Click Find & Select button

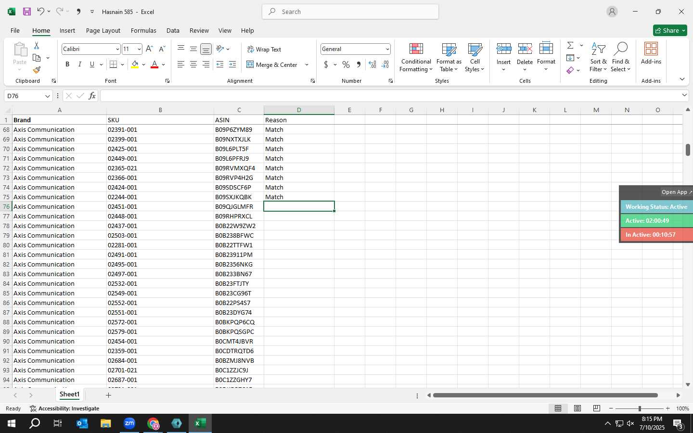[620, 57]
